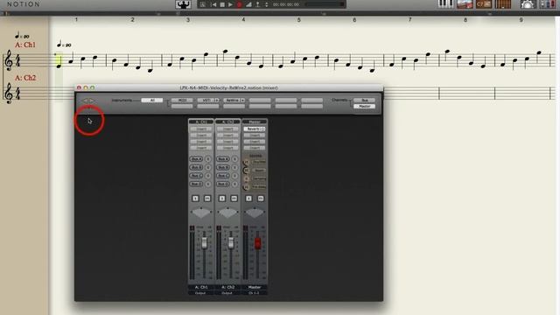The width and height of the screenshot is (560, 315).
Task: Click the bottom reverb knob on the Master strip
Action: tap(246, 187)
